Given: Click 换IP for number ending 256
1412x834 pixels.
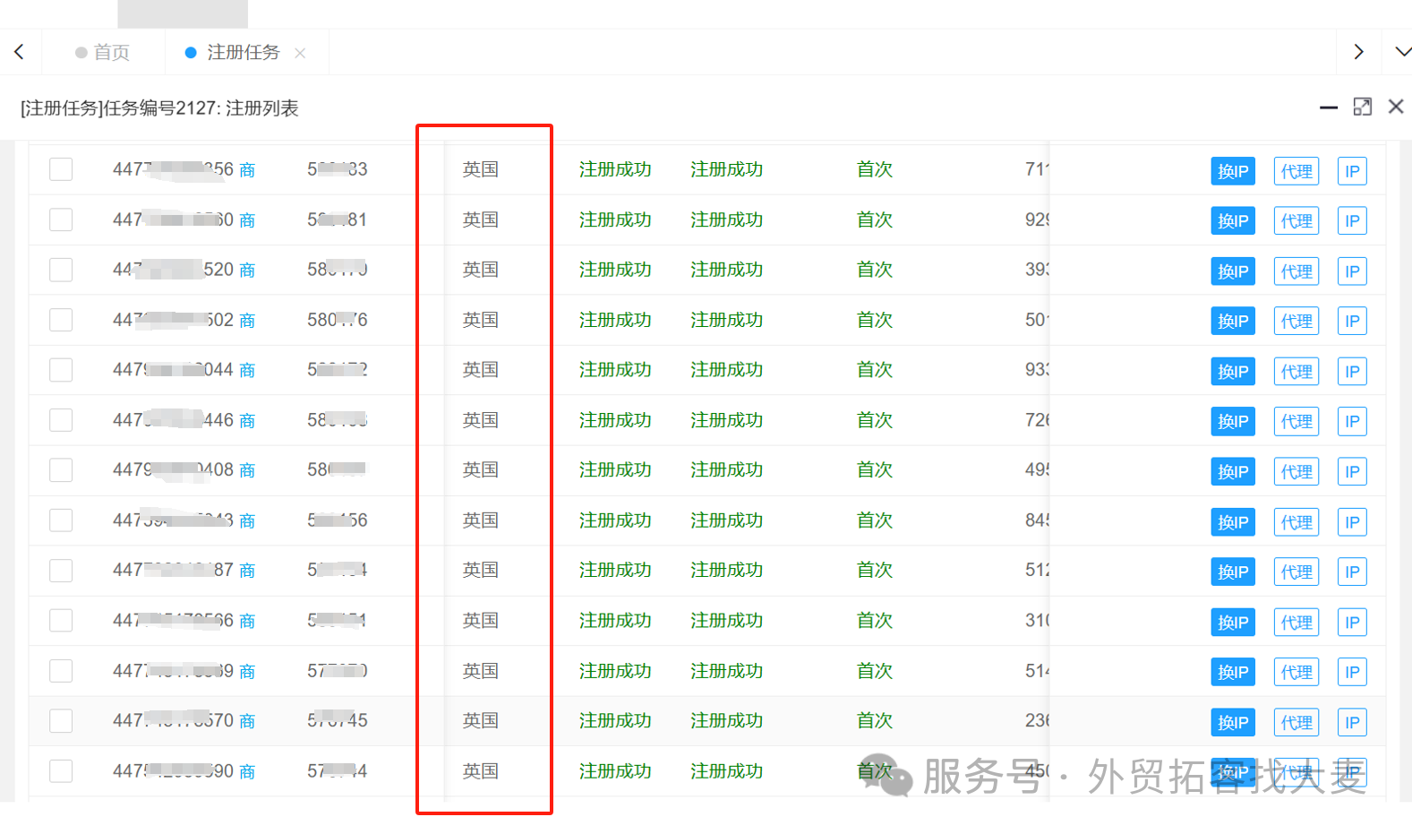Looking at the screenshot, I should point(1233,171).
